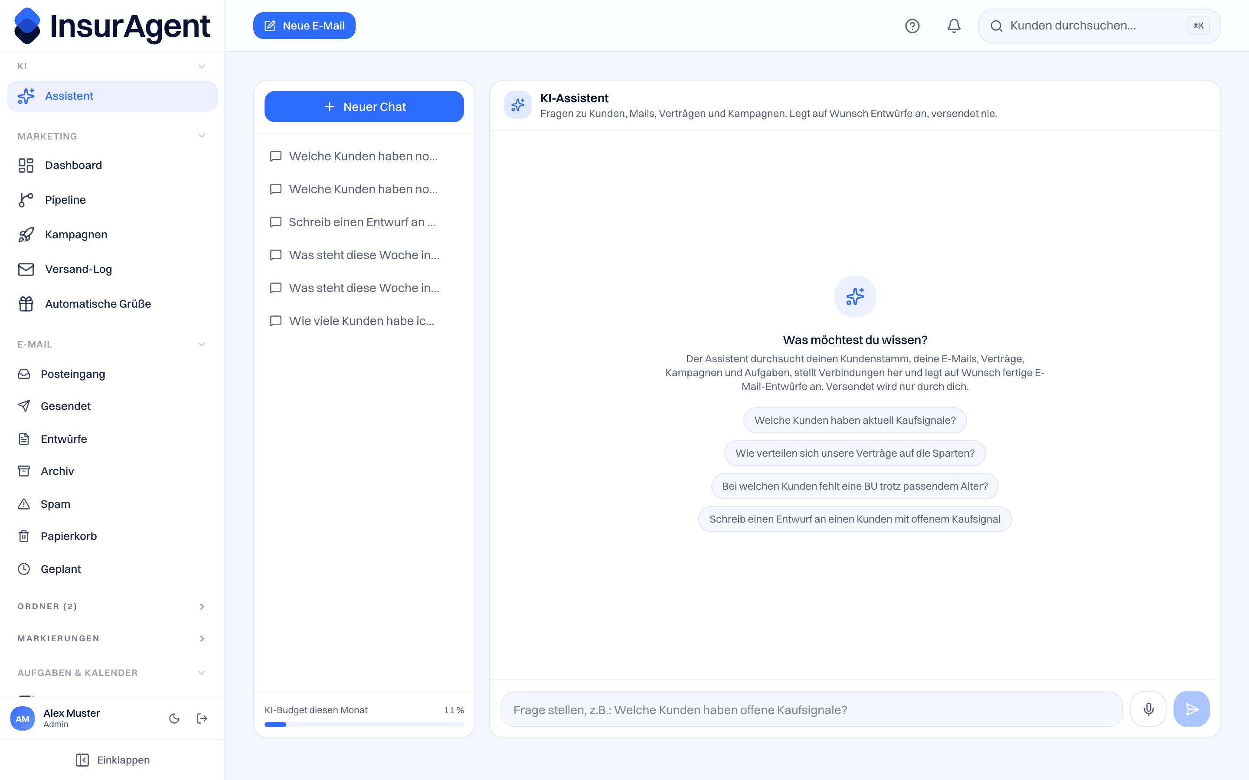Click the Neue E-Mail button
The image size is (1249, 780).
(x=304, y=26)
